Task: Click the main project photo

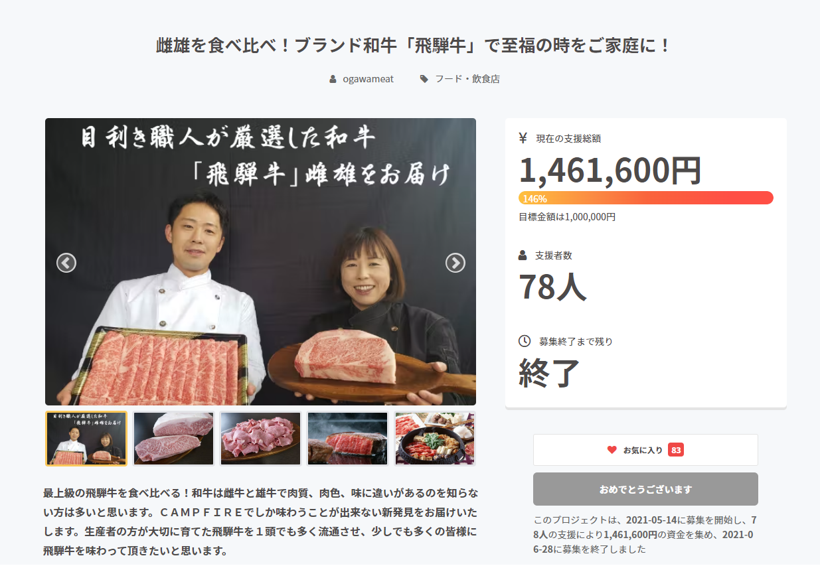Action: pos(260,261)
